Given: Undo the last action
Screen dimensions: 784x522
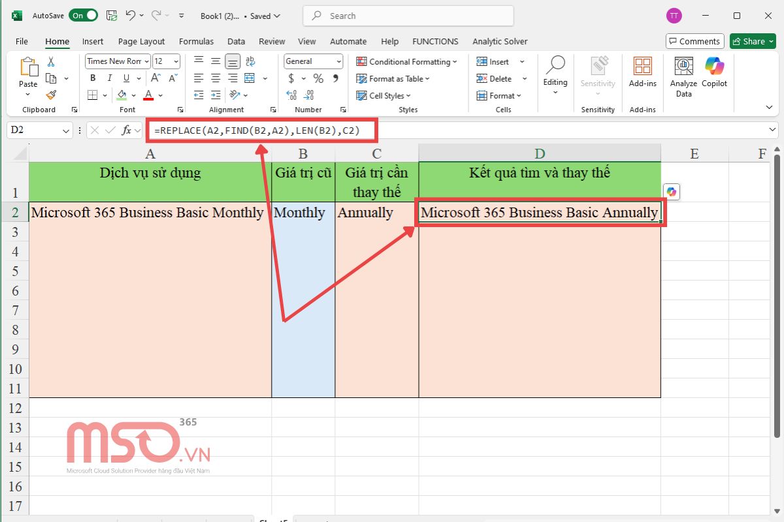Looking at the screenshot, I should [x=131, y=16].
